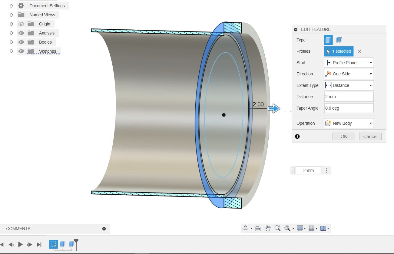Open the Extent Type dropdown
The height and width of the screenshot is (254, 394).
(349, 85)
